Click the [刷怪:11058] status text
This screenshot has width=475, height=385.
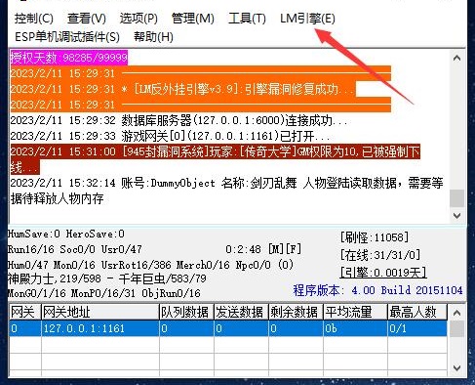[x=375, y=237]
